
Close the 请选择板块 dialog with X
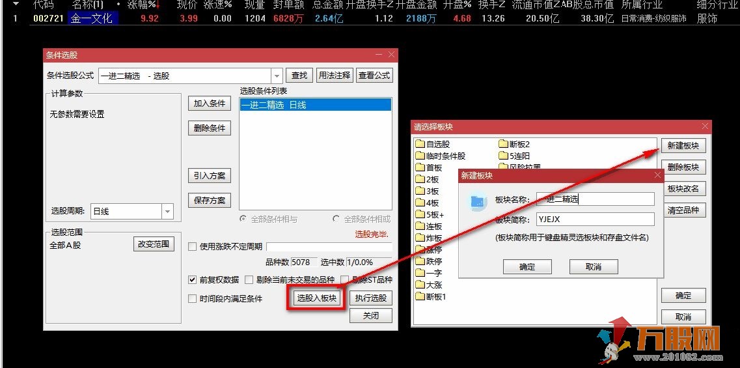(705, 126)
